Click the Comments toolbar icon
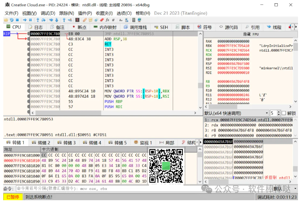This screenshot has height=201, width=300. [90, 20]
